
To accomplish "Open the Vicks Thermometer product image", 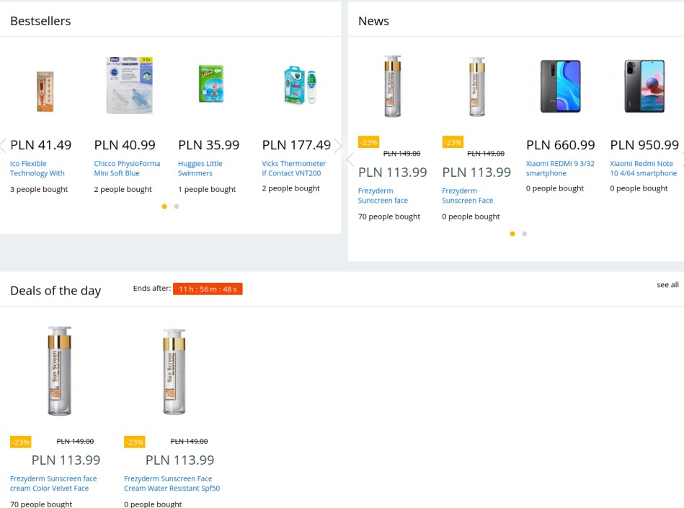I will pyautogui.click(x=300, y=85).
